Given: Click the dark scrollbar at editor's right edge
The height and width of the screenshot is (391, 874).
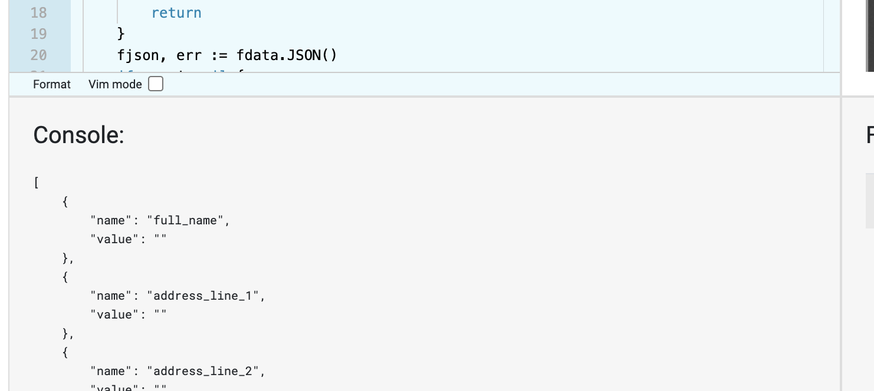Looking at the screenshot, I should pyautogui.click(x=869, y=35).
